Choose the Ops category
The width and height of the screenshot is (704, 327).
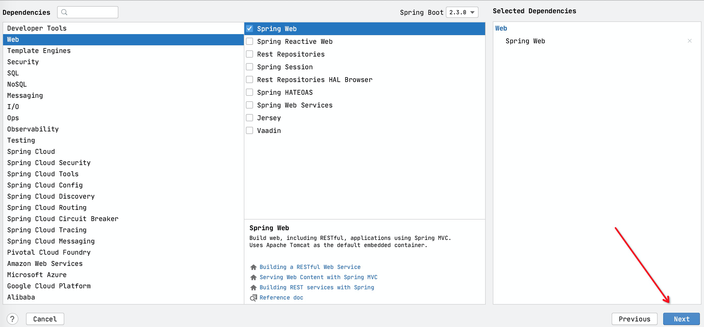(x=123, y=118)
